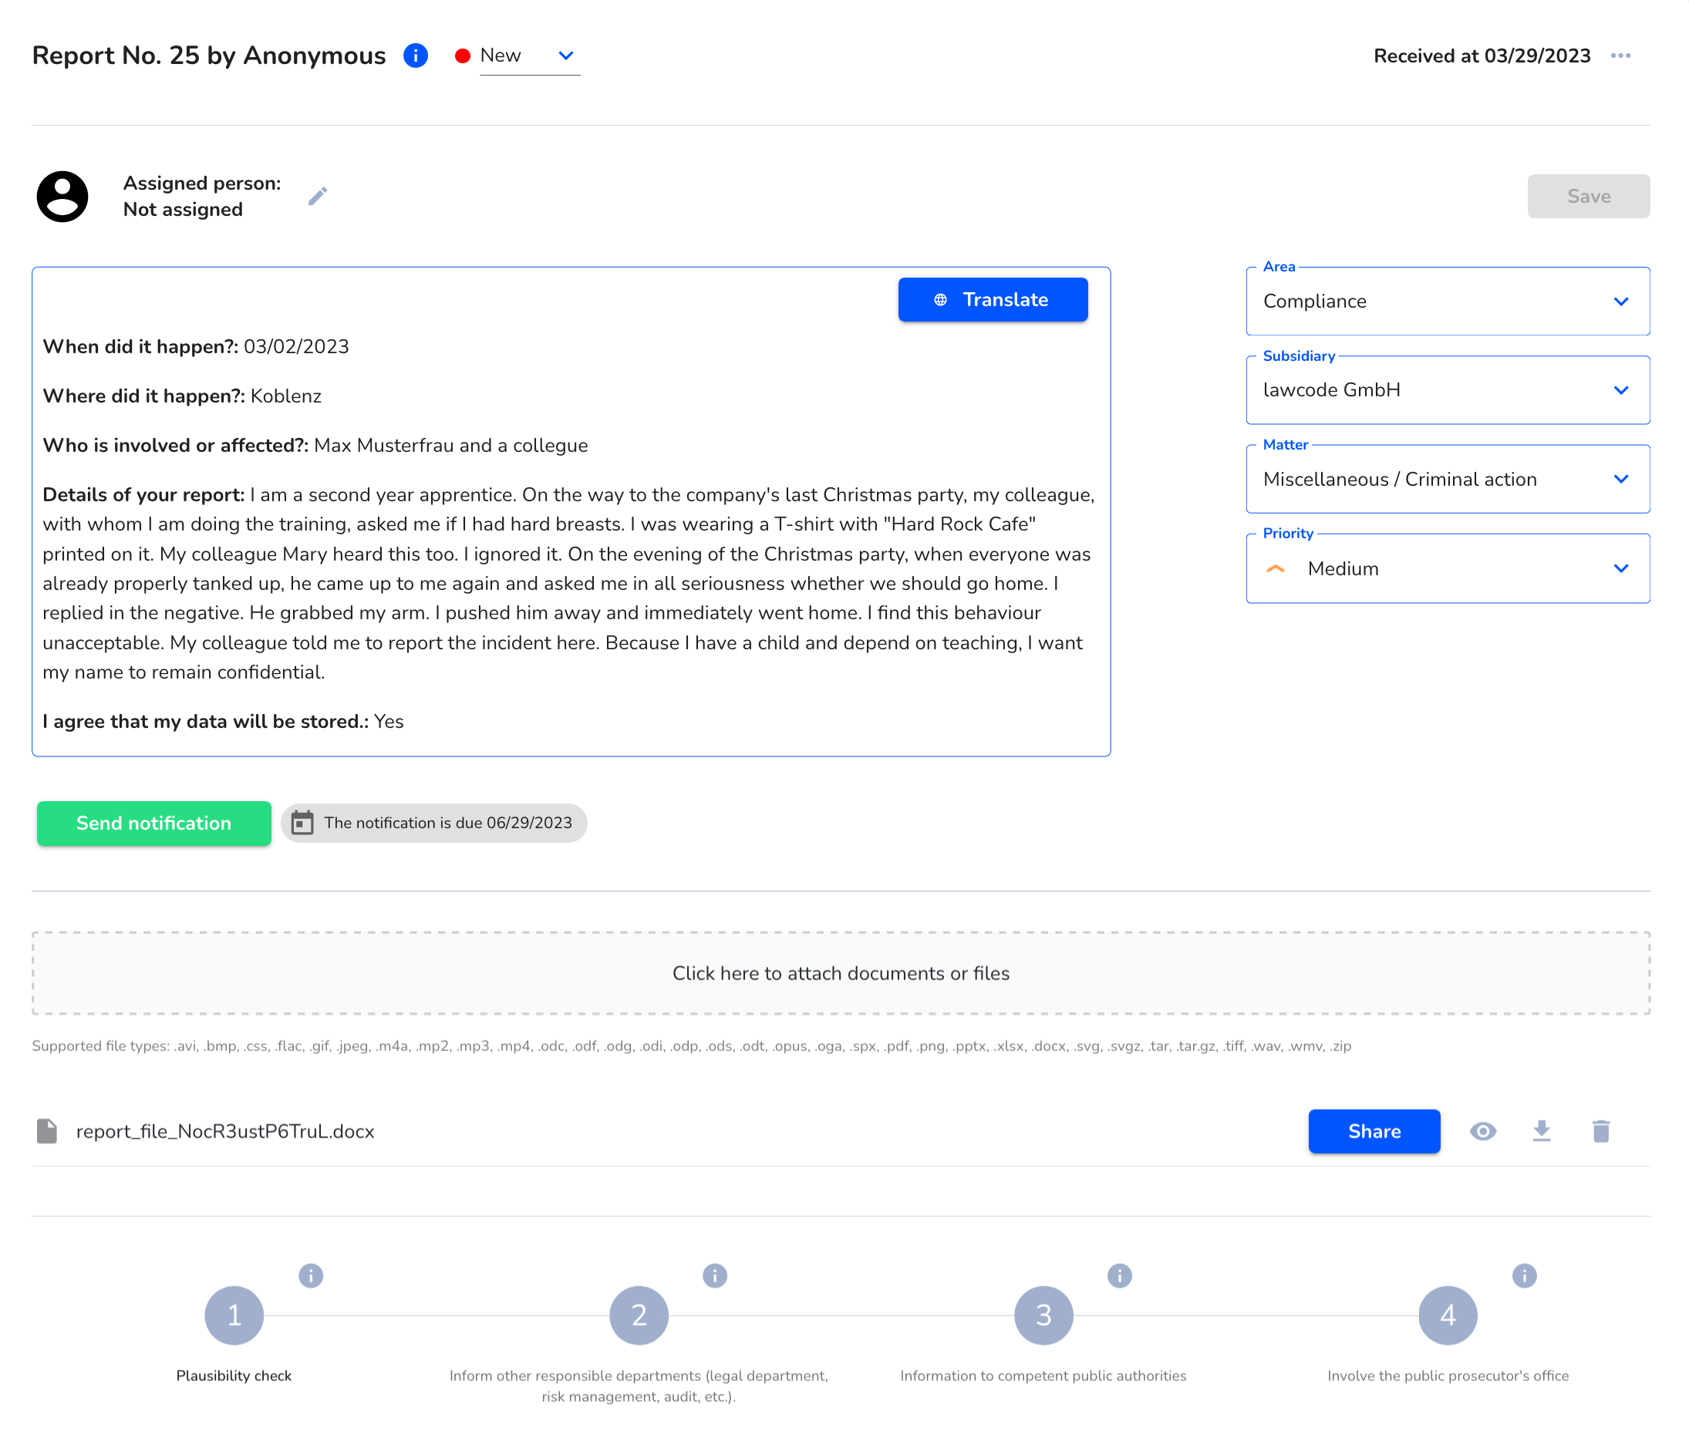The height and width of the screenshot is (1442, 1689).
Task: Click the preview eye icon for report file
Action: point(1485,1131)
